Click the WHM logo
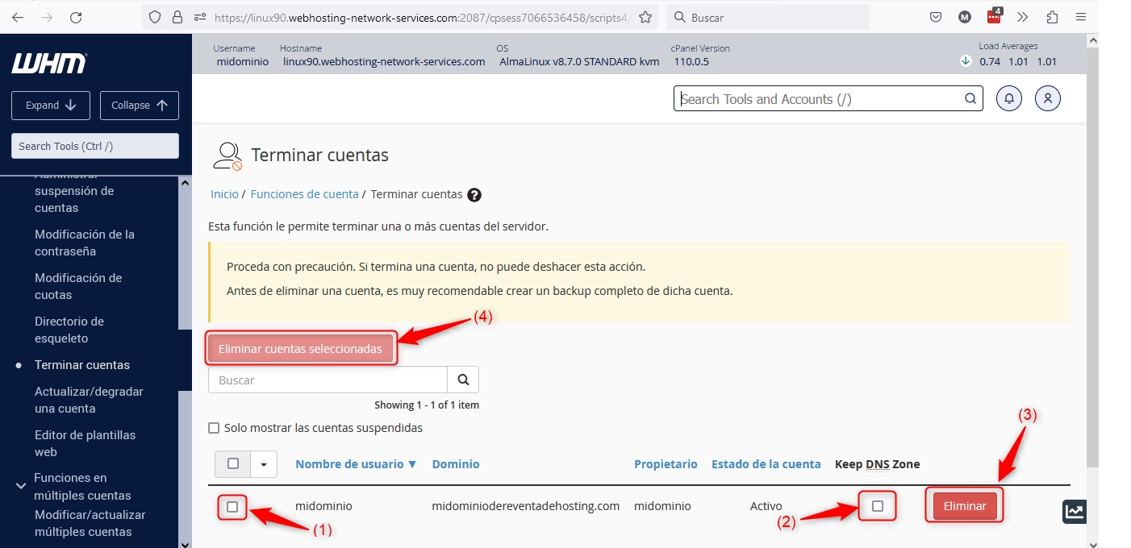Viewport: 1131px width, 548px height. click(49, 64)
